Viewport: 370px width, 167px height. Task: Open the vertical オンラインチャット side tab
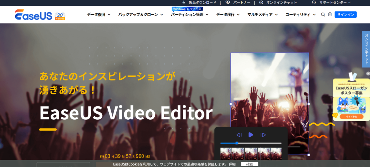click(x=366, y=49)
